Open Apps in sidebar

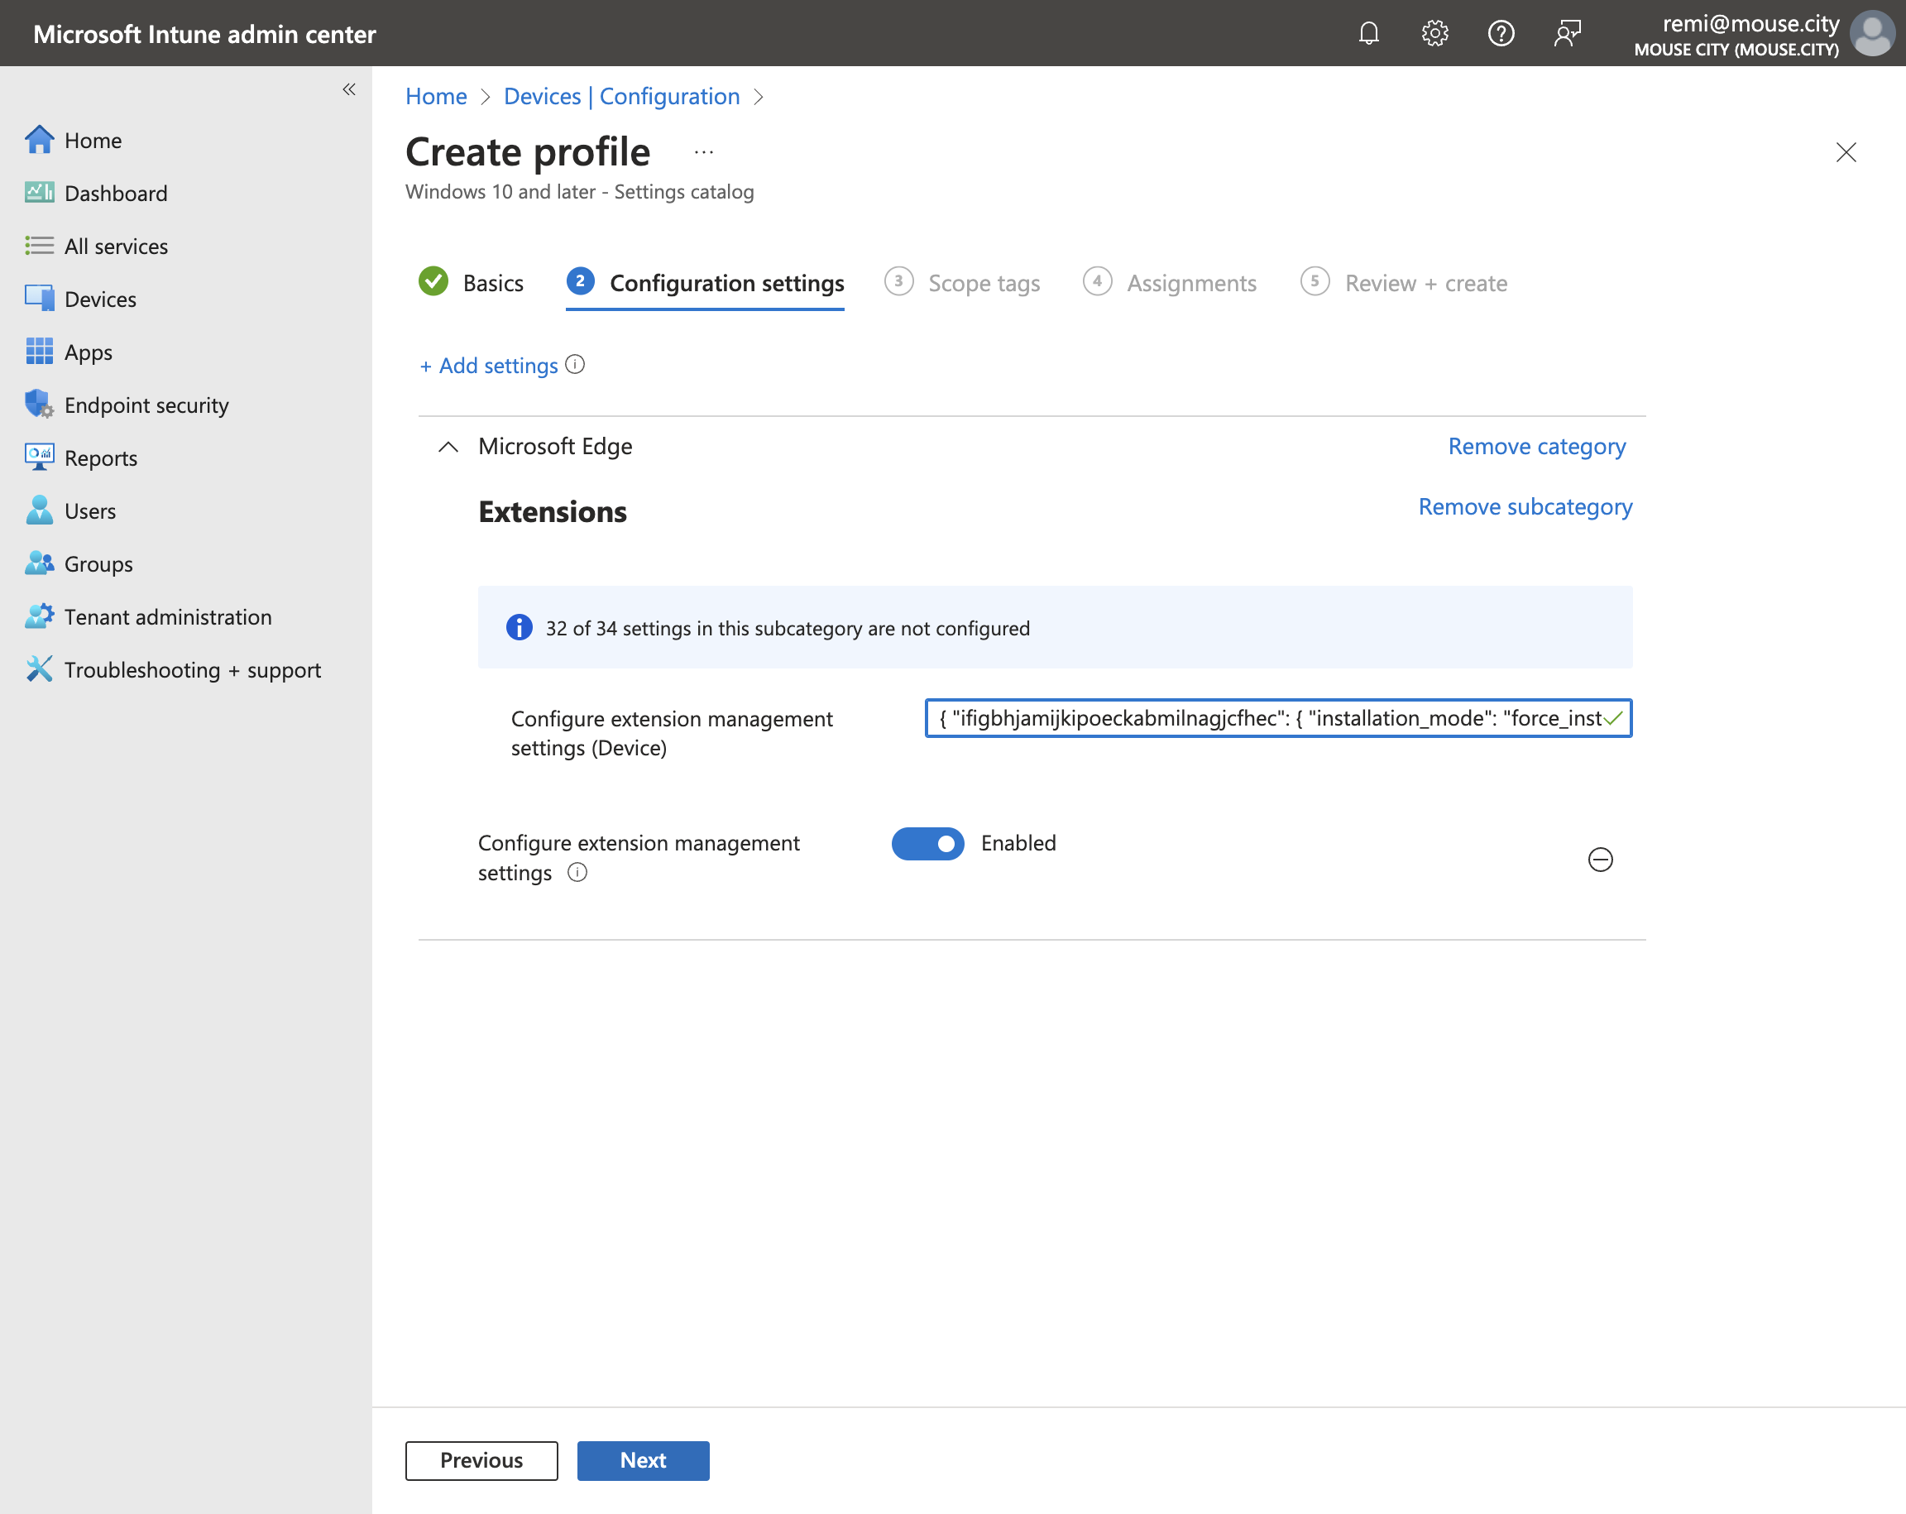69,353
